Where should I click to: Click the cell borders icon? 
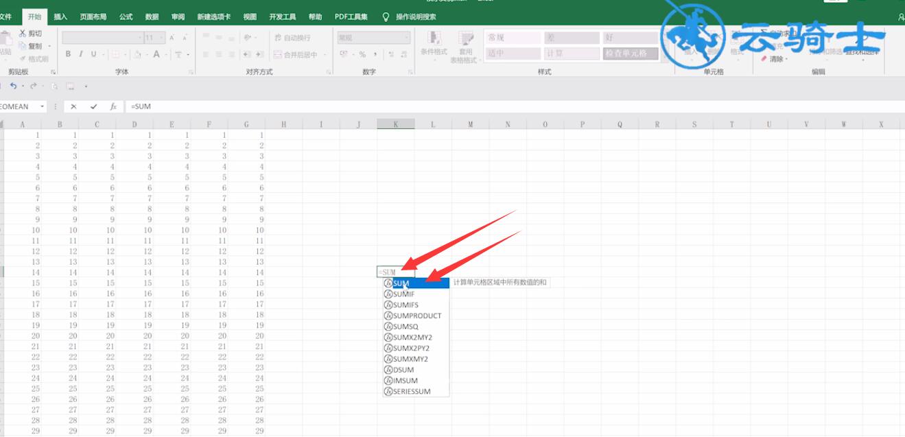115,54
